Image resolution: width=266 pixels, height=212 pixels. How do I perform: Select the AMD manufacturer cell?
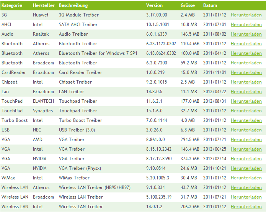pyautogui.click(x=38, y=140)
